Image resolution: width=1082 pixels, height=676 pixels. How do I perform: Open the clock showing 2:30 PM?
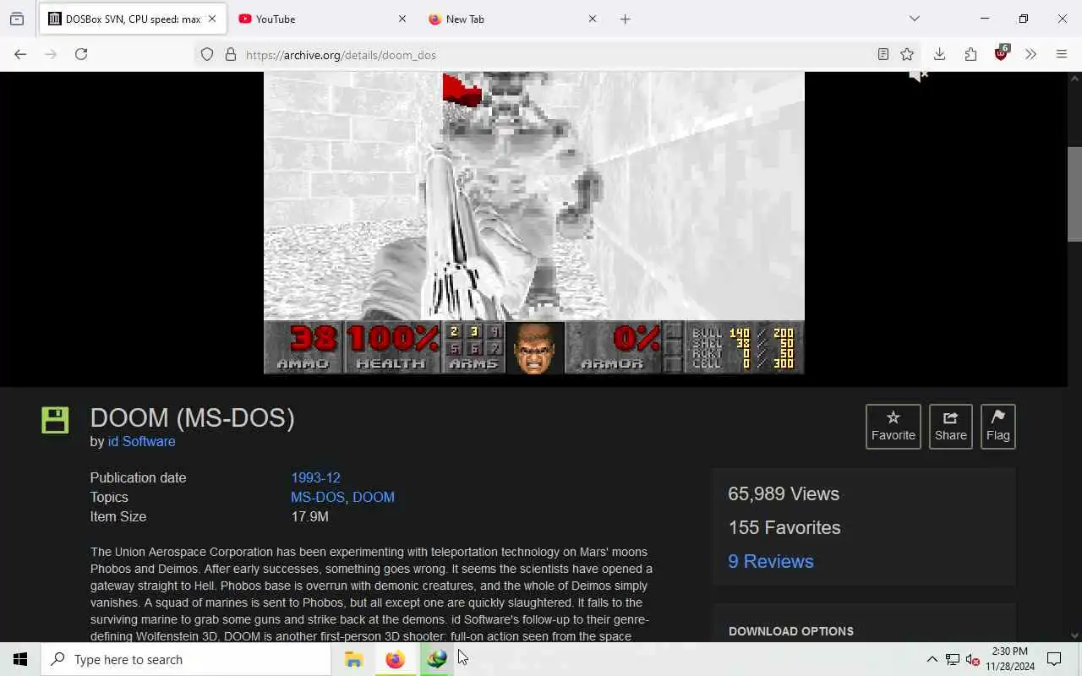(1009, 659)
